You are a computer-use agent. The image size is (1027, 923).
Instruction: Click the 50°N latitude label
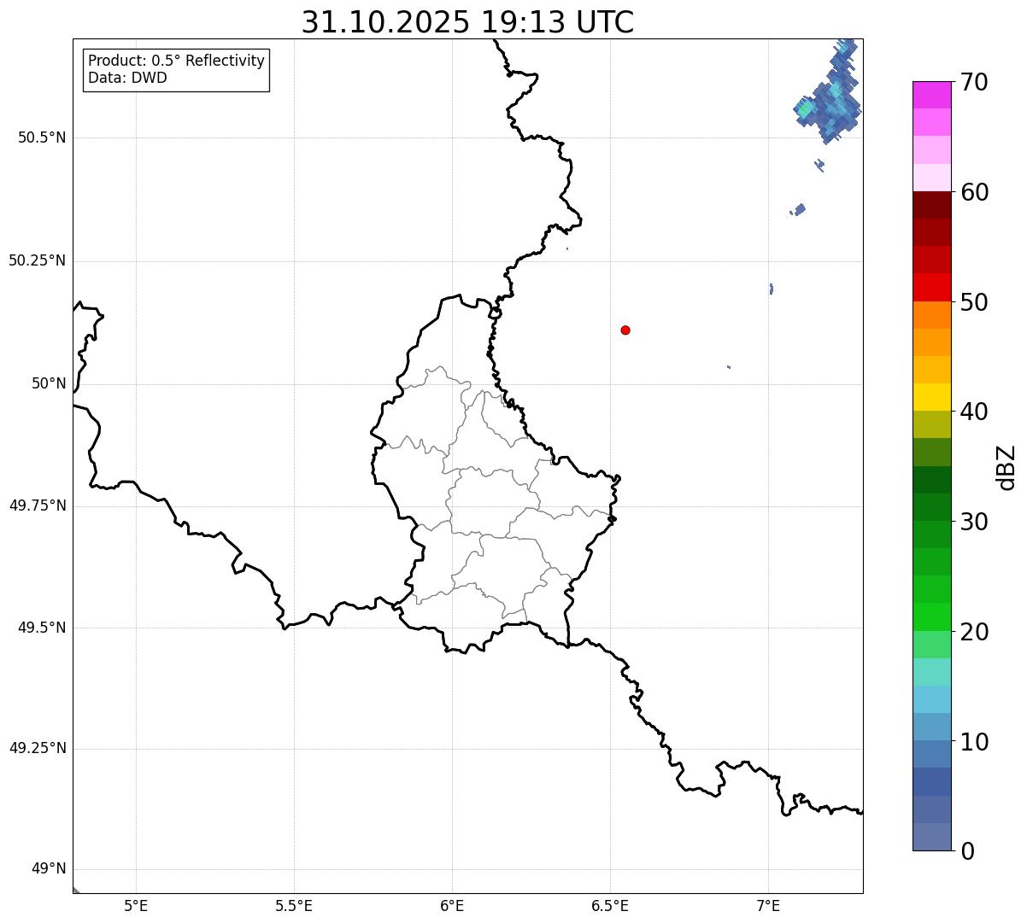pyautogui.click(x=49, y=383)
